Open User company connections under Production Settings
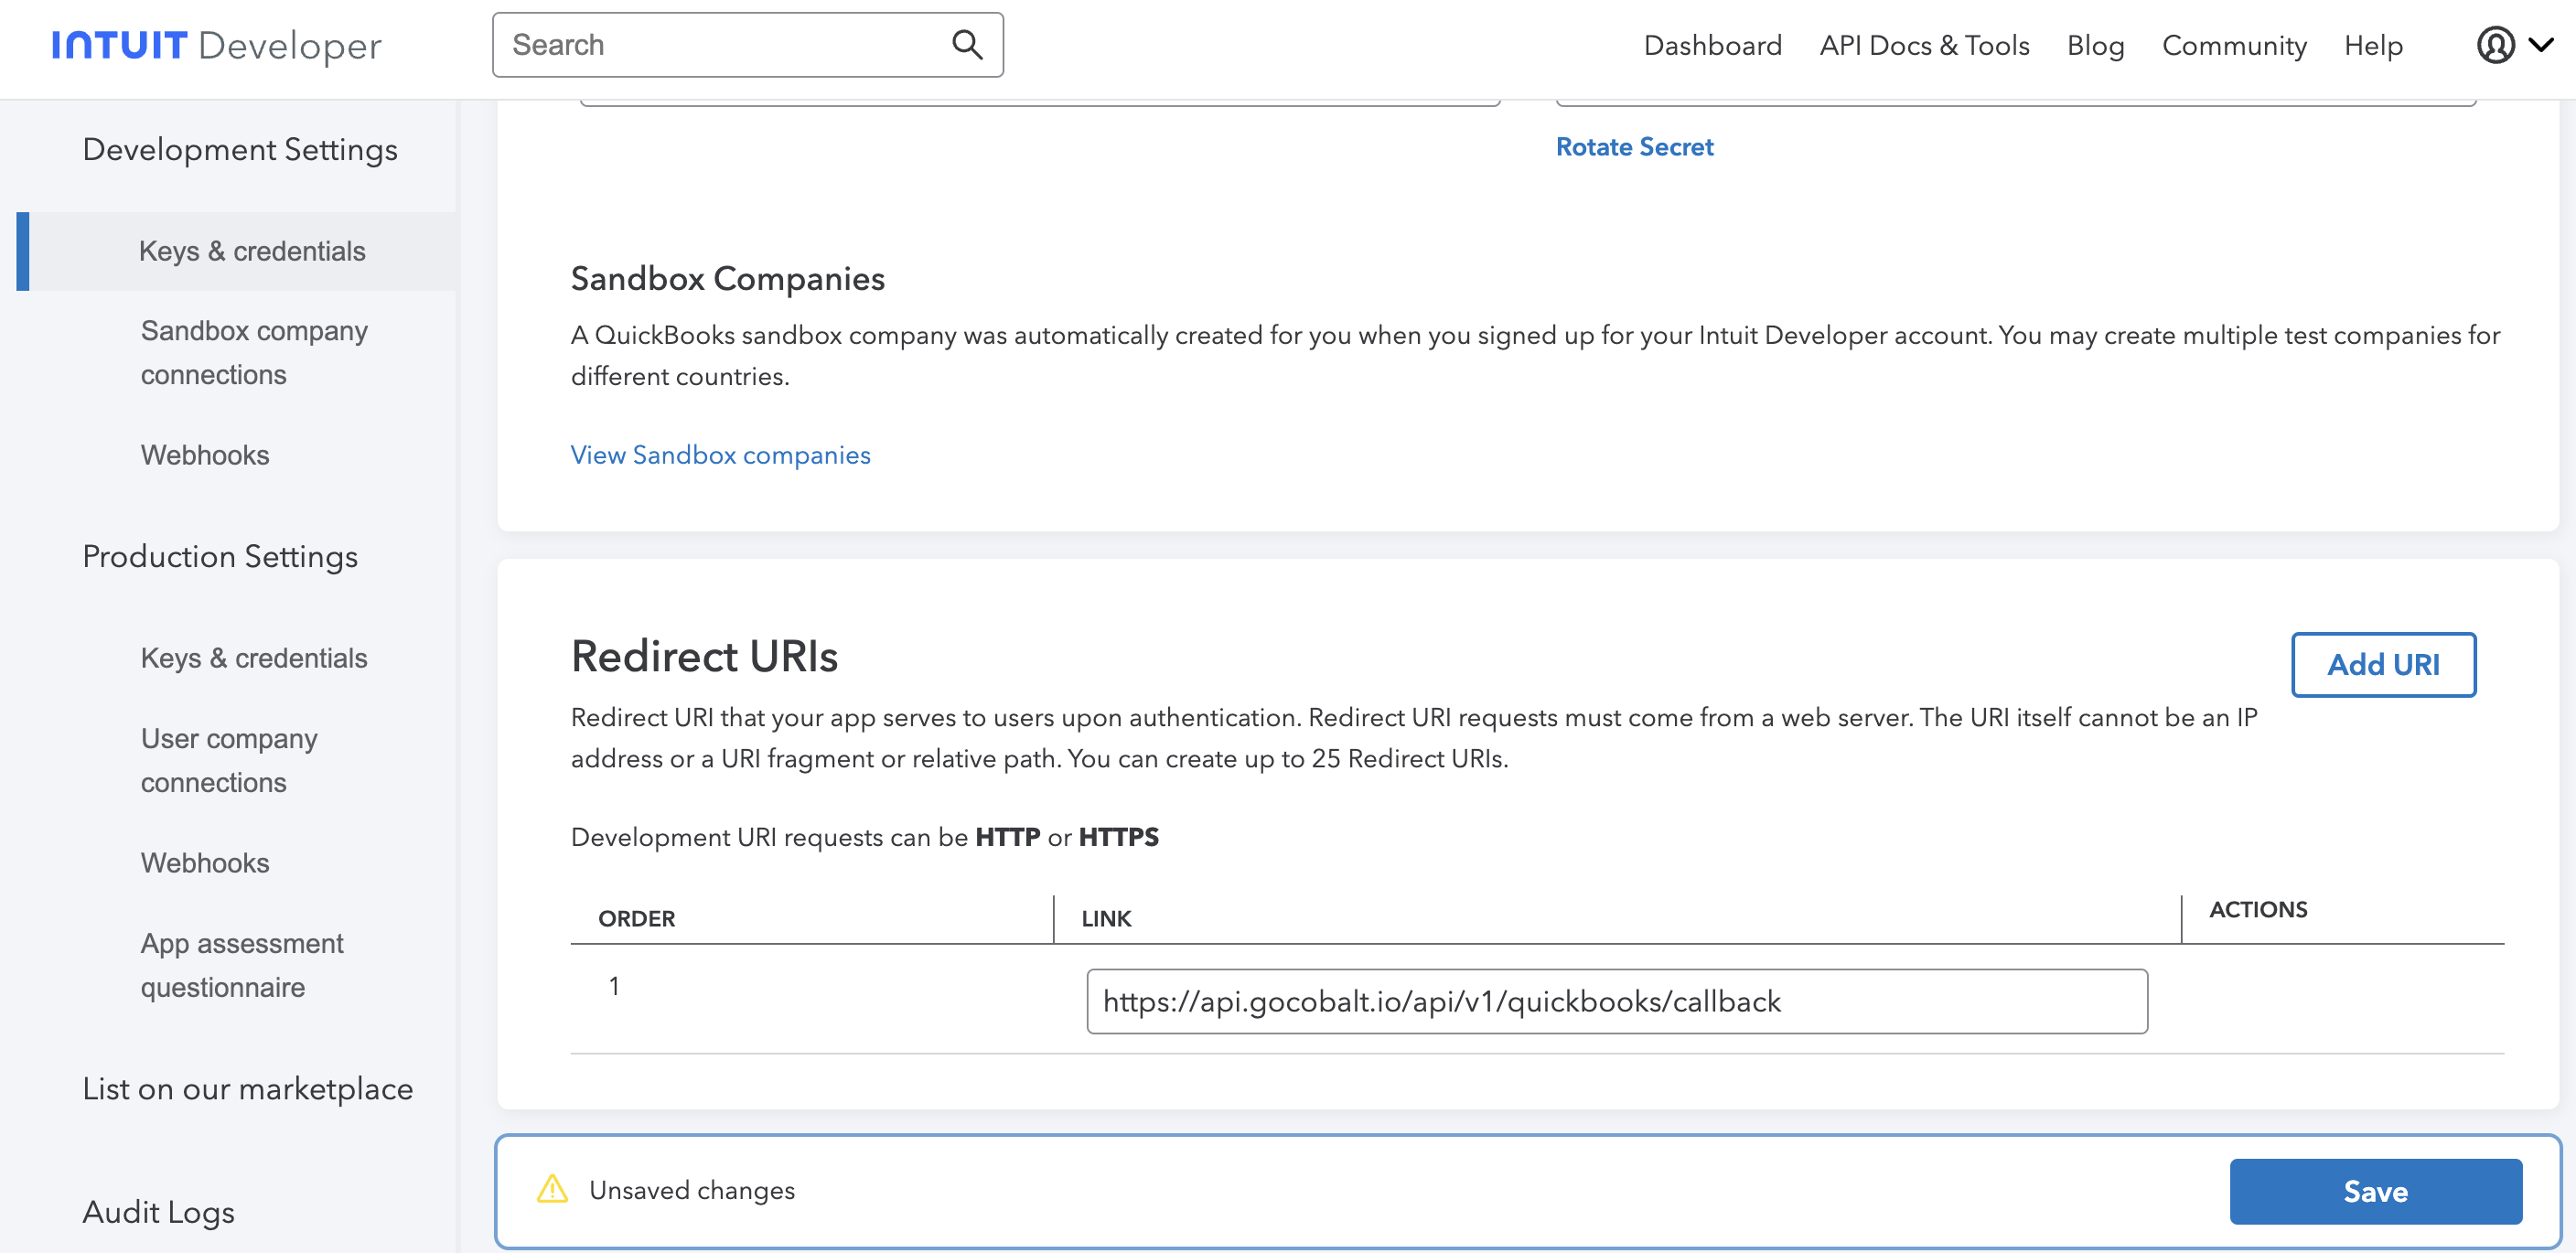The image size is (2576, 1253). coord(228,760)
